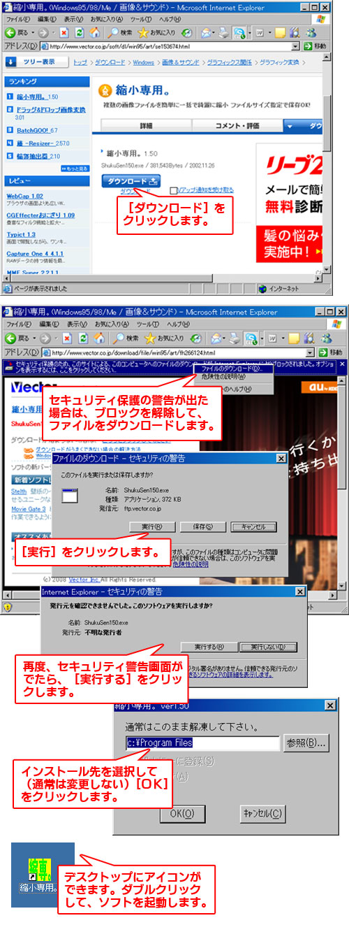Open お気に入り star toolbar button in the detail-page window
349x925 pixels.
[x=142, y=33]
